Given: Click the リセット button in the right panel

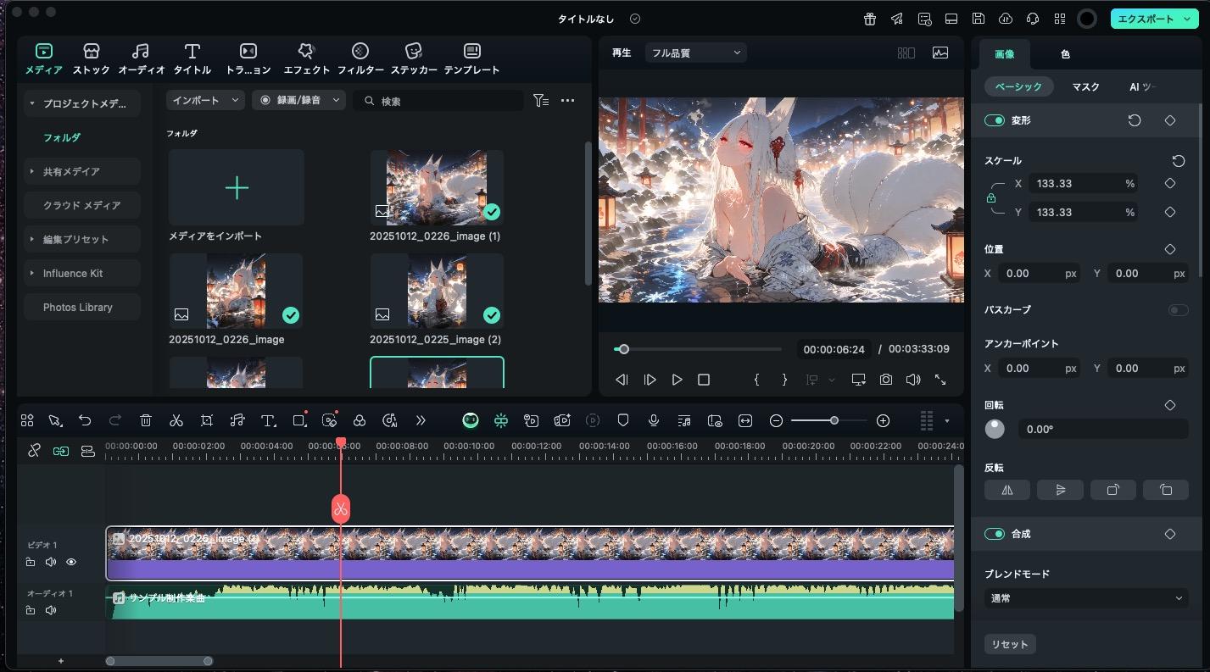Looking at the screenshot, I should (1009, 644).
